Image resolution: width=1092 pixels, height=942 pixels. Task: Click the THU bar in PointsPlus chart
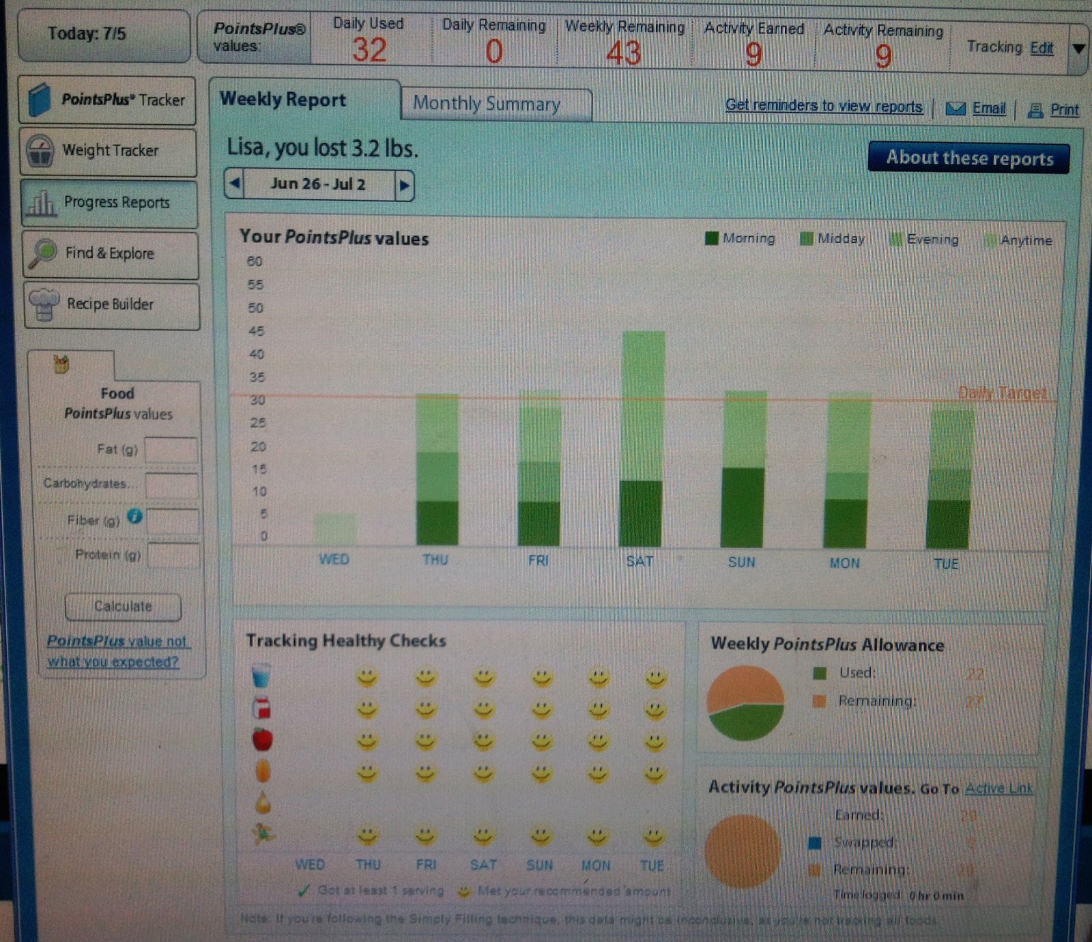437,470
